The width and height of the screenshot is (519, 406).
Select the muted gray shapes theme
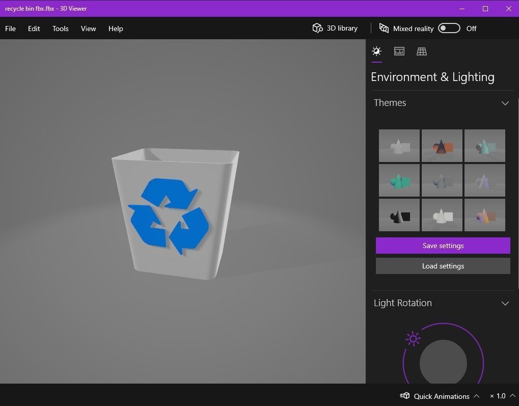[x=442, y=180]
